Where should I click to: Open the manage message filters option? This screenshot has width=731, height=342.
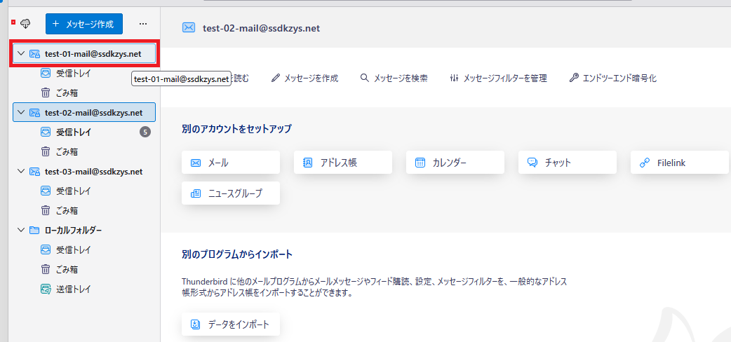498,78
